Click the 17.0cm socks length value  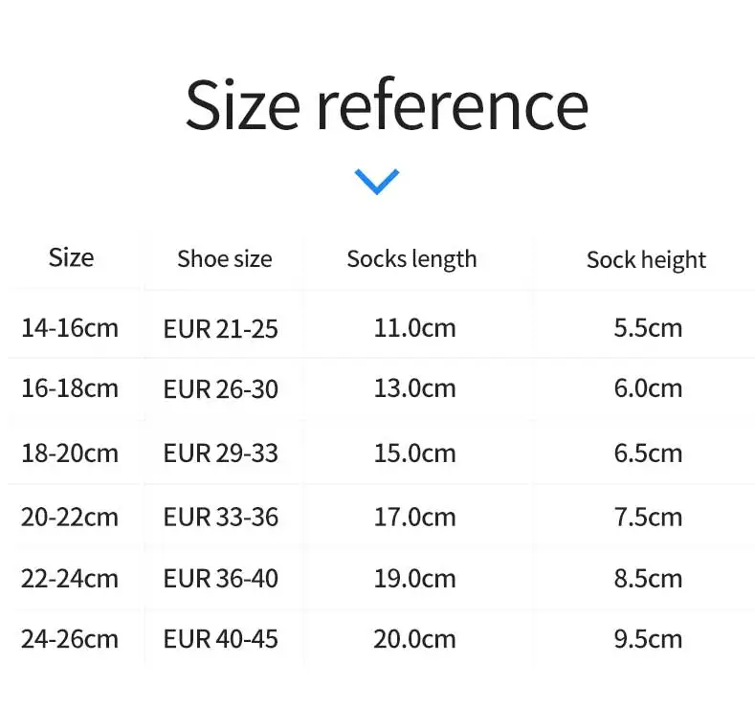[x=414, y=518]
